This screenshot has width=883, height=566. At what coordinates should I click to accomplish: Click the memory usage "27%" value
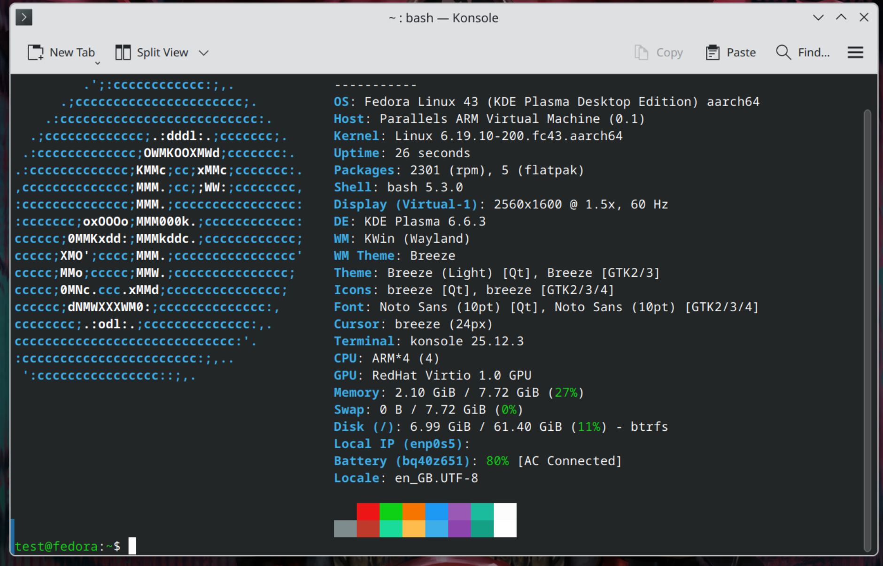click(x=566, y=393)
